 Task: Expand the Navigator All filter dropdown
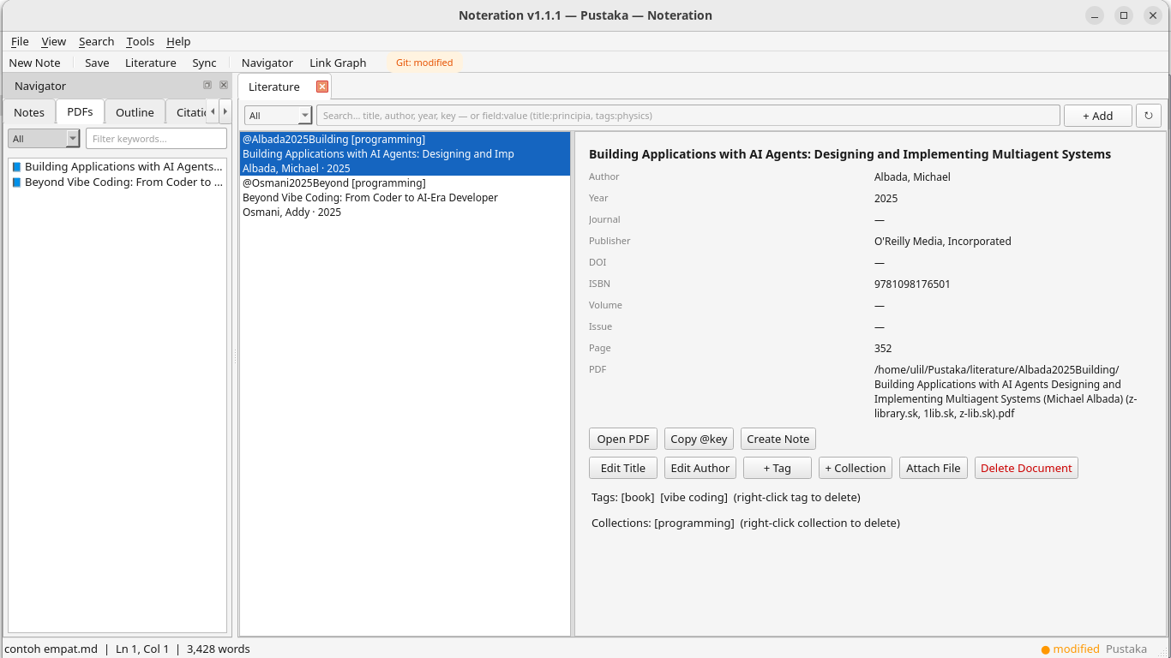(x=44, y=139)
